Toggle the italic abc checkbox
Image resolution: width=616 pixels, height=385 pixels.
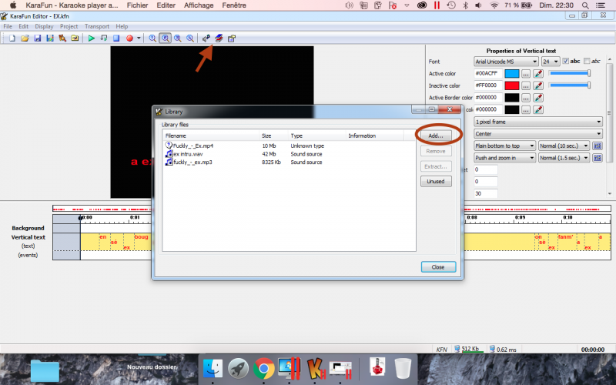(x=587, y=61)
